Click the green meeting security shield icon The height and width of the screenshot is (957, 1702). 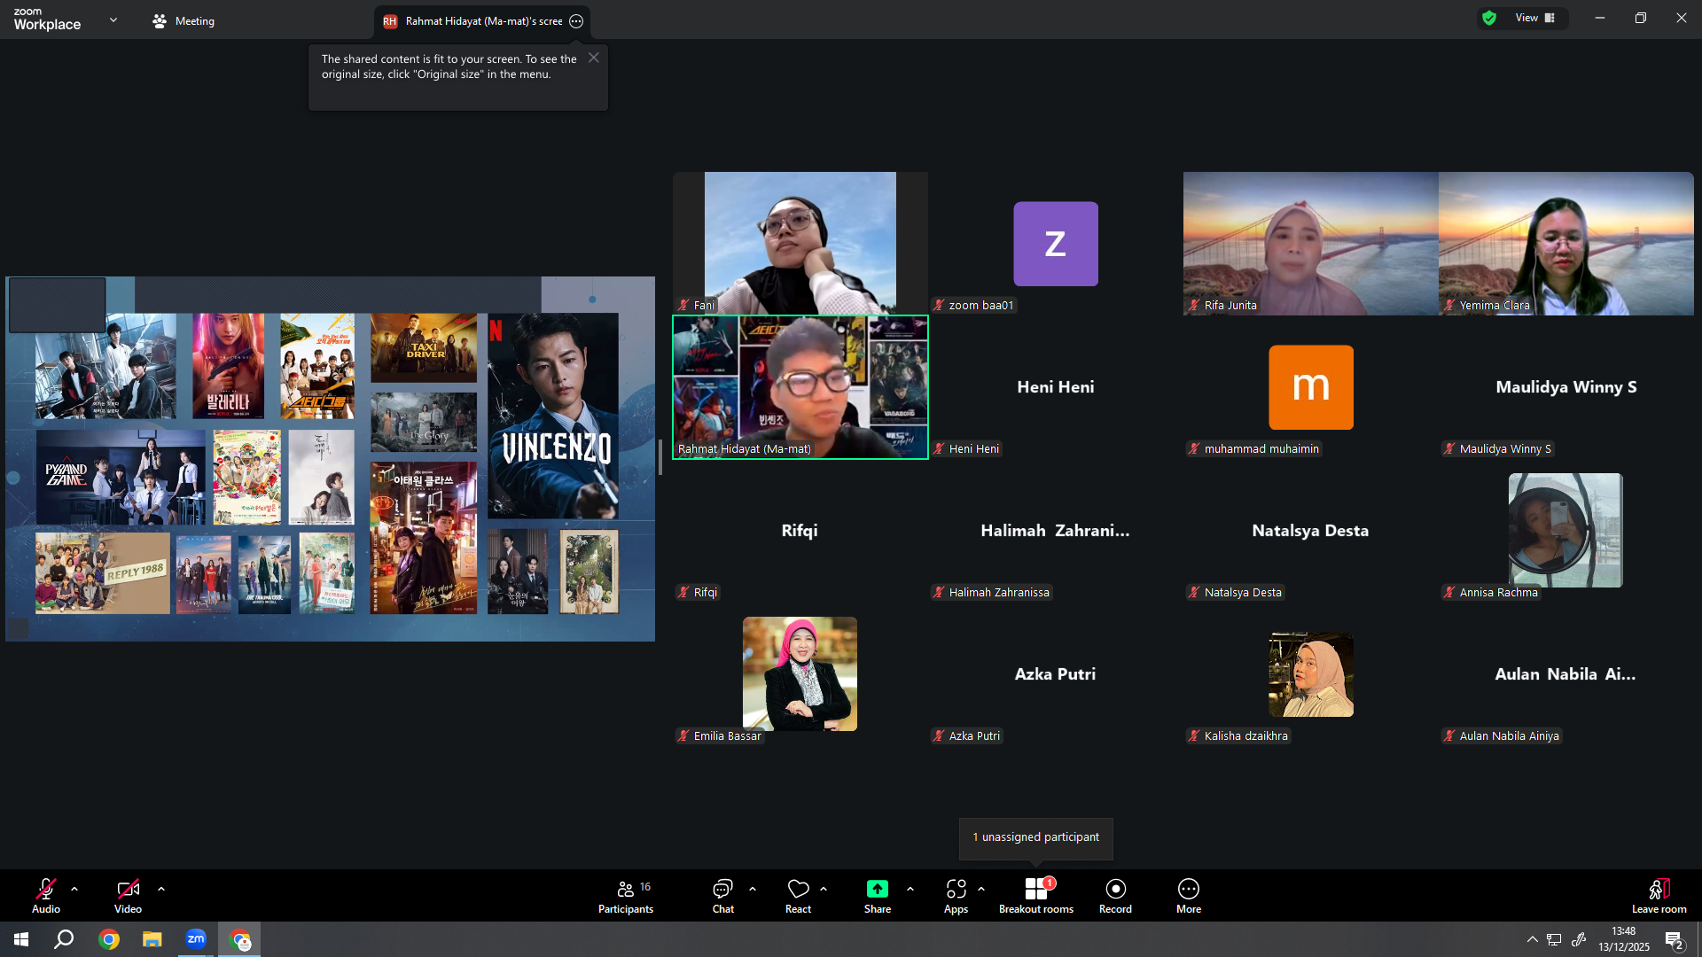pyautogui.click(x=1489, y=18)
